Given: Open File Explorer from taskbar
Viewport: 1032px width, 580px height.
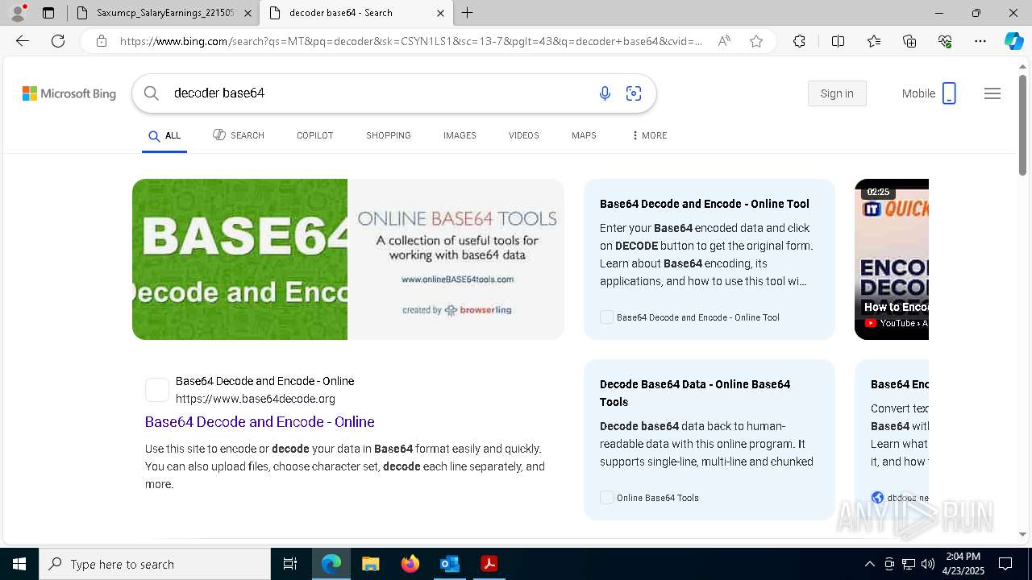Looking at the screenshot, I should 370,564.
